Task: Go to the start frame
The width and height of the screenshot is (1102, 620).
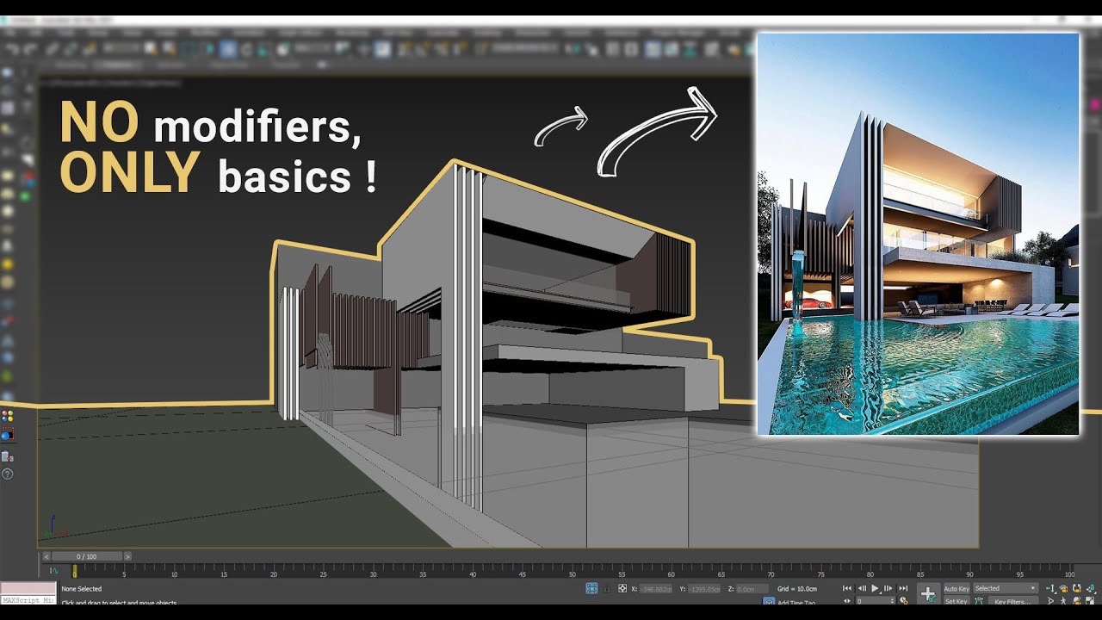Action: (847, 588)
